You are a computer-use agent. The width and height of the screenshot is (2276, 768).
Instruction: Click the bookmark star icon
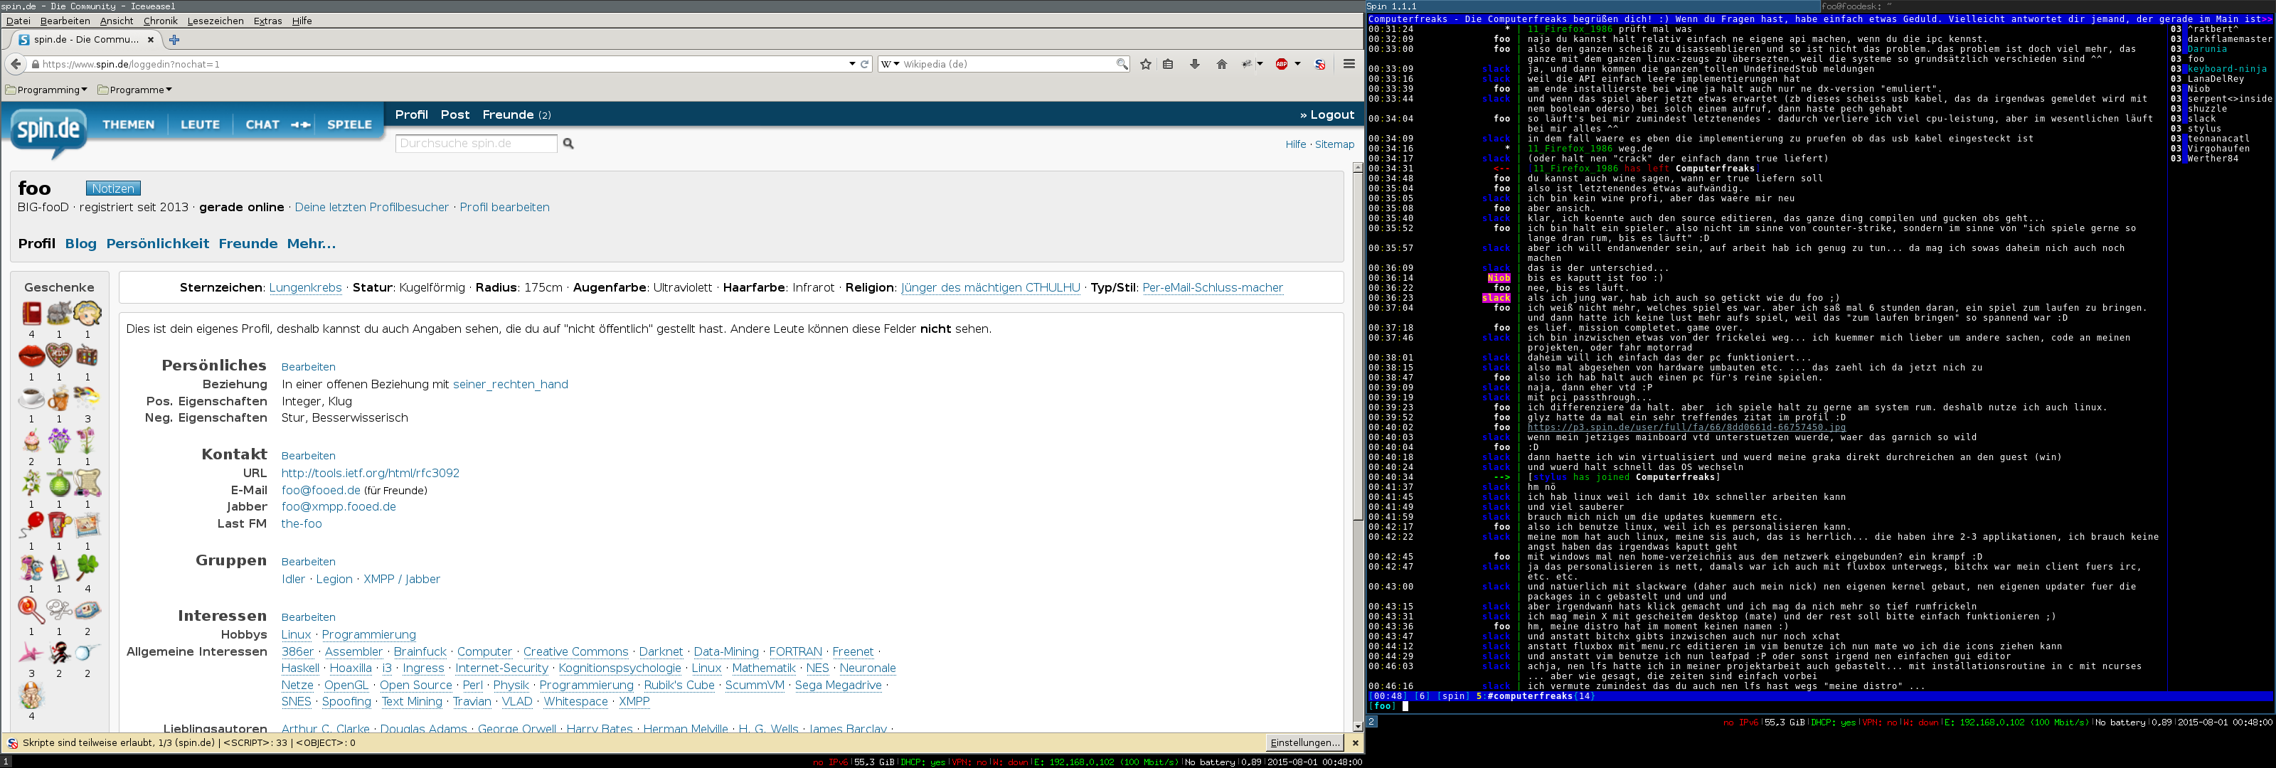(x=1145, y=65)
